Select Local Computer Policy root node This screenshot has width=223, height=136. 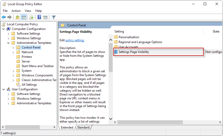pyautogui.click(x=22, y=24)
